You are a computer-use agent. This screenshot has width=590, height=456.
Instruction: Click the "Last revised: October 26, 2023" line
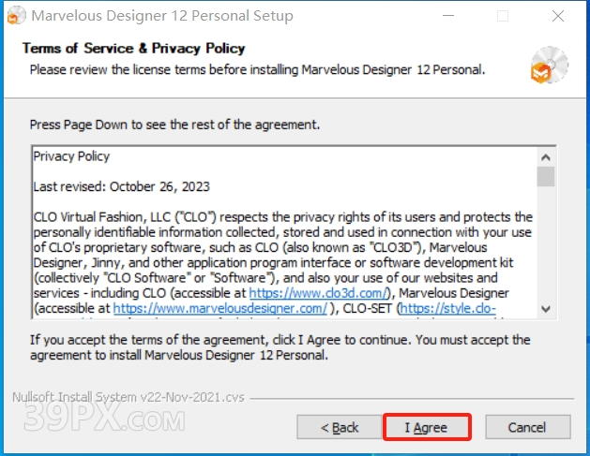(x=122, y=186)
